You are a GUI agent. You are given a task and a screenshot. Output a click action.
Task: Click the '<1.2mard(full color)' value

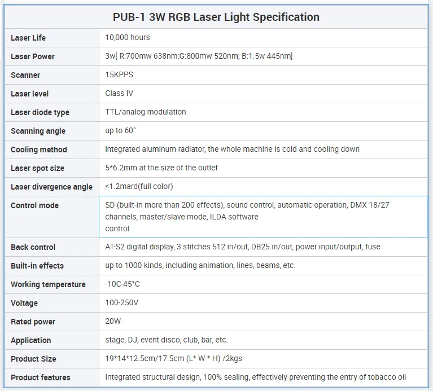tap(139, 187)
